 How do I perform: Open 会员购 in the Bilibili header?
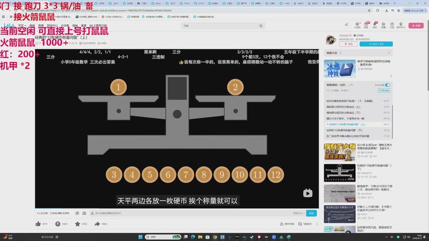tap(65, 25)
